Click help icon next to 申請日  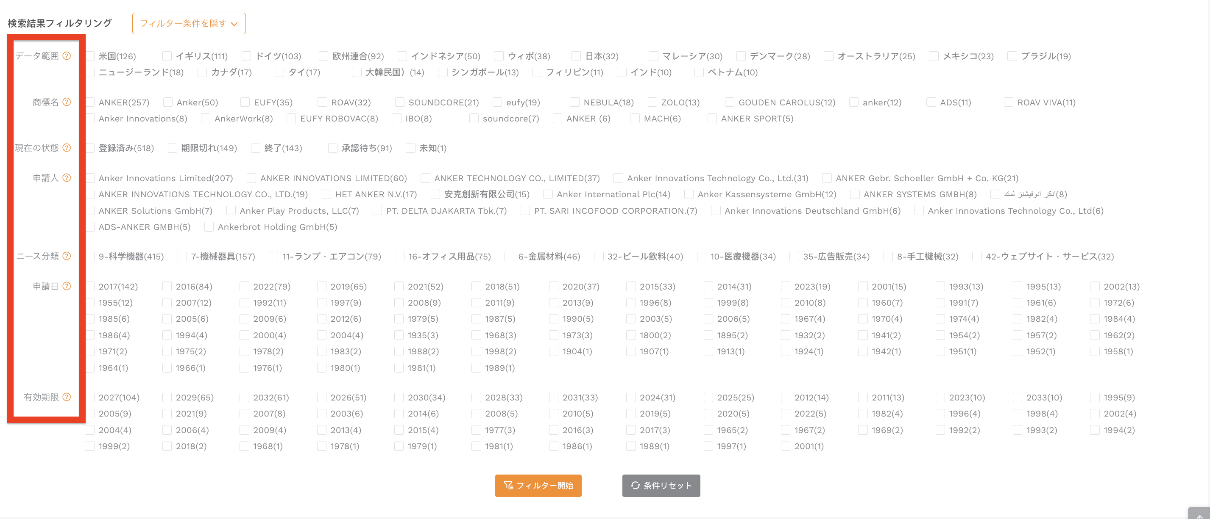(x=67, y=286)
